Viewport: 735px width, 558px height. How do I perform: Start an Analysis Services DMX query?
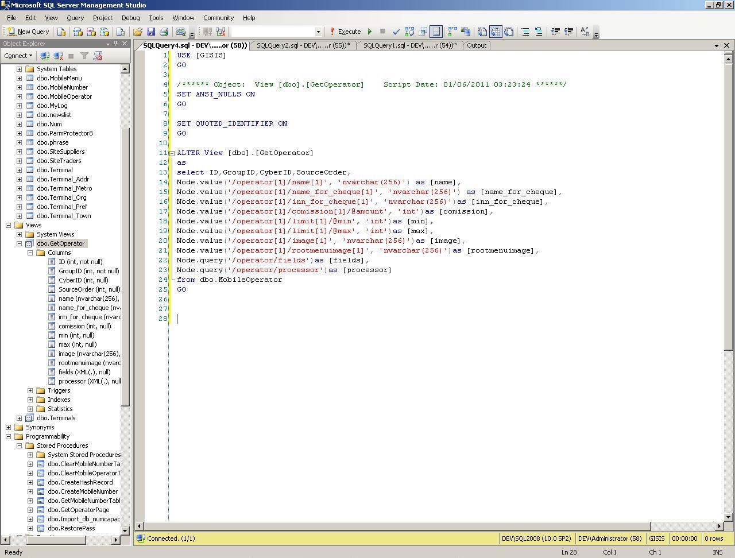(x=91, y=32)
